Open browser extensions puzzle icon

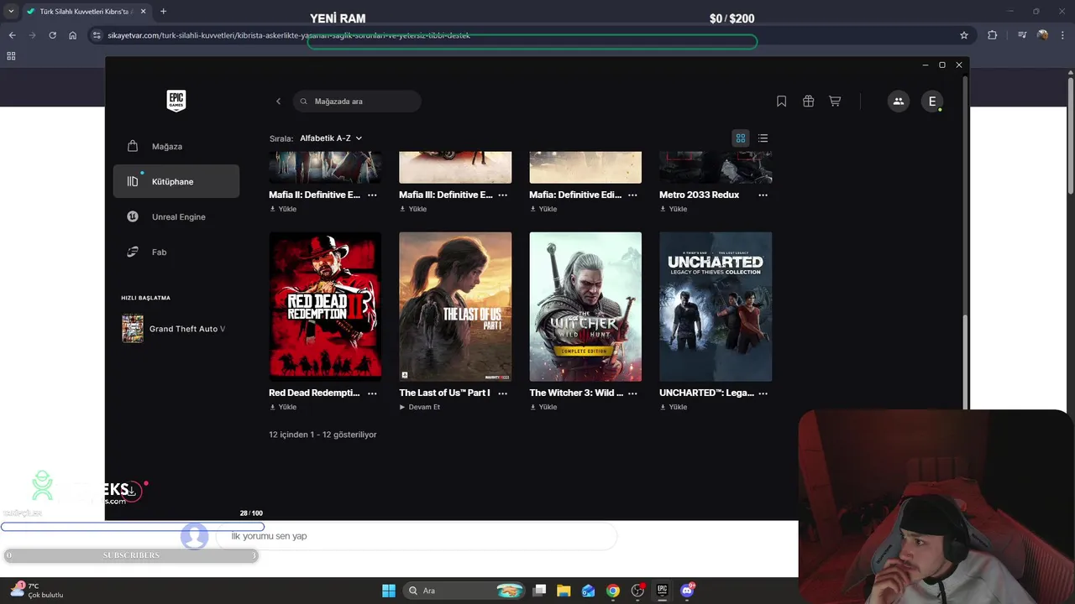pos(993,35)
